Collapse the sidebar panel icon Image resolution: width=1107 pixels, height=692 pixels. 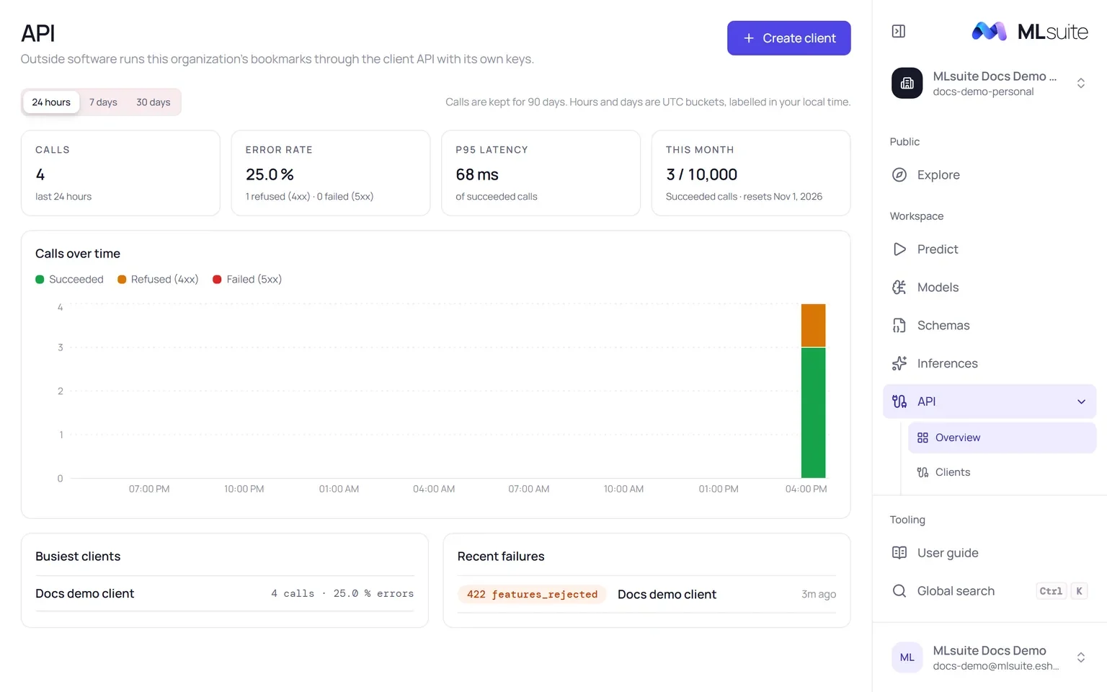898,31
